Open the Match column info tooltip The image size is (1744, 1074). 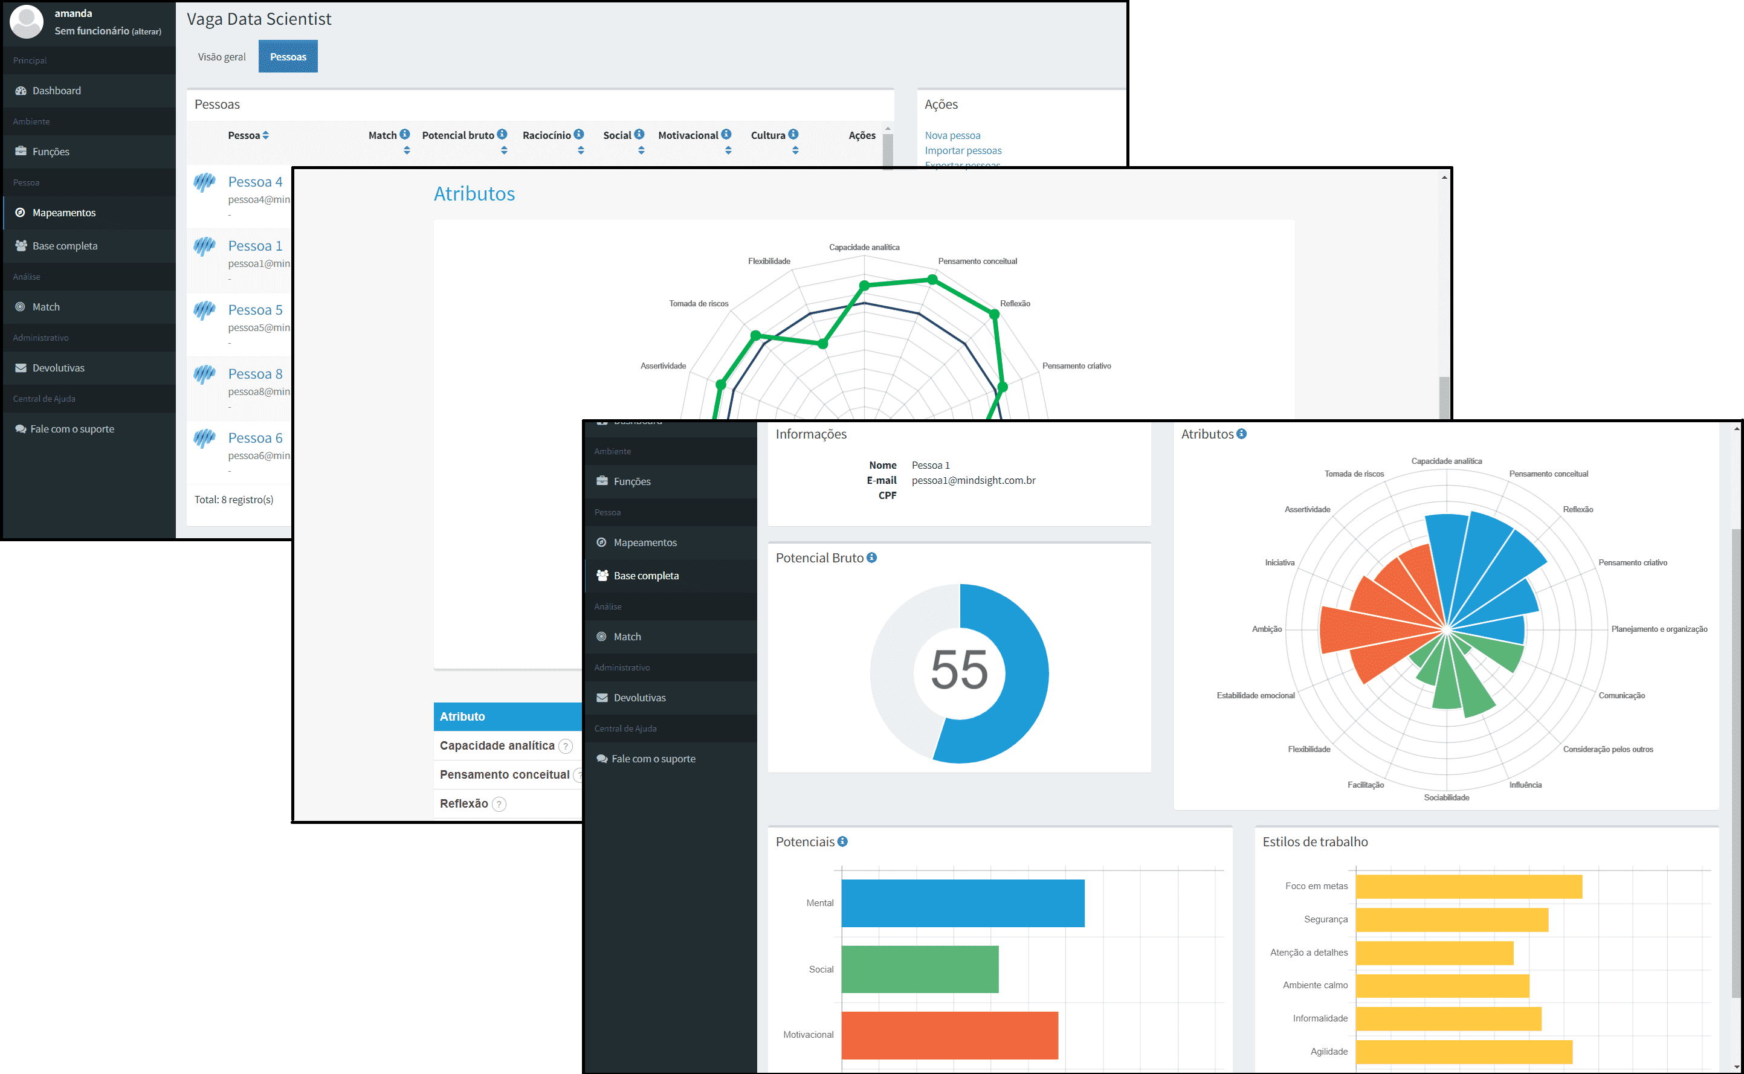point(405,133)
